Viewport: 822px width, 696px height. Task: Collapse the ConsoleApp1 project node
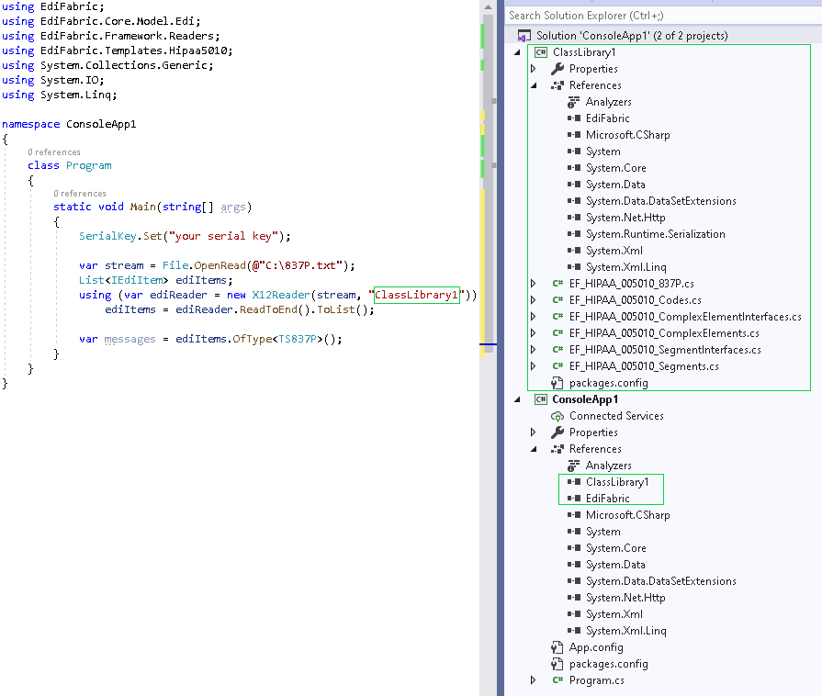517,400
